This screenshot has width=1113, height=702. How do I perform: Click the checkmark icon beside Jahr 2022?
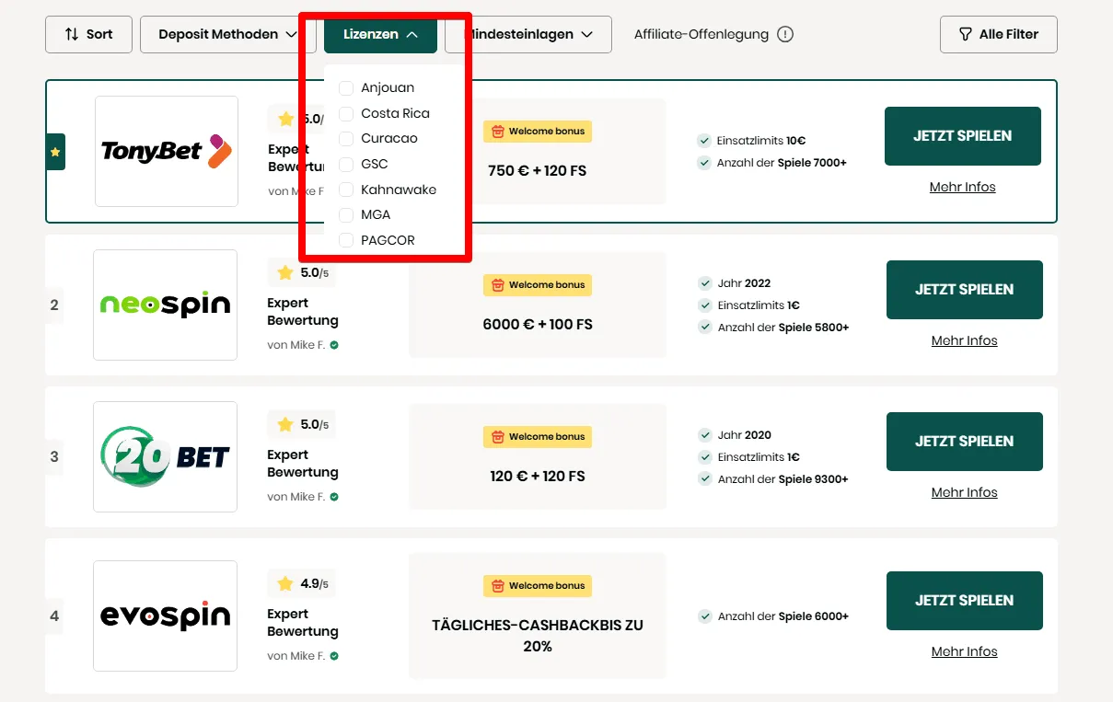click(x=705, y=283)
